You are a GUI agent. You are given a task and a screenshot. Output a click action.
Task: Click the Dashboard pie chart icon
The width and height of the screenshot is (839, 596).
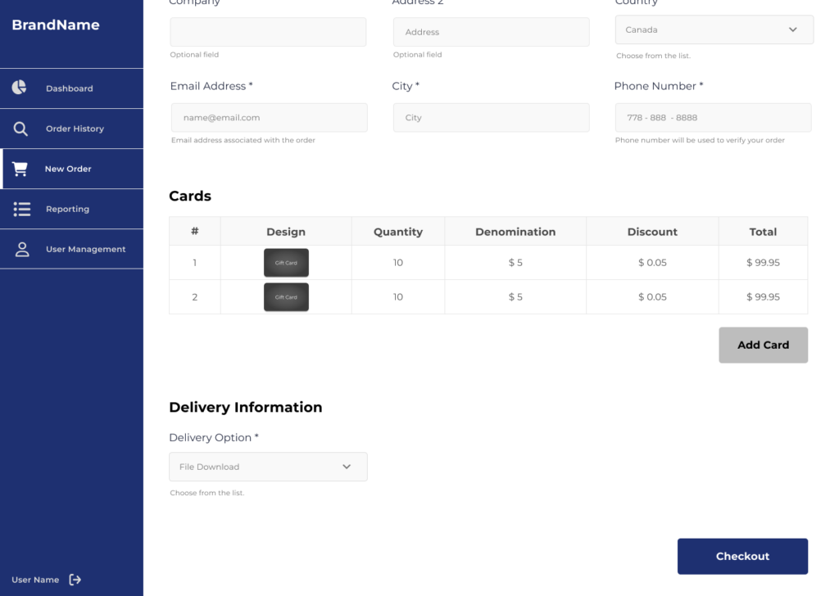20,88
